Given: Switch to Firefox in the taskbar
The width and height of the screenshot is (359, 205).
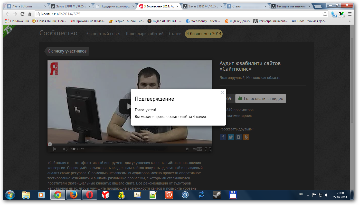Looking at the screenshot, I should point(74,195).
